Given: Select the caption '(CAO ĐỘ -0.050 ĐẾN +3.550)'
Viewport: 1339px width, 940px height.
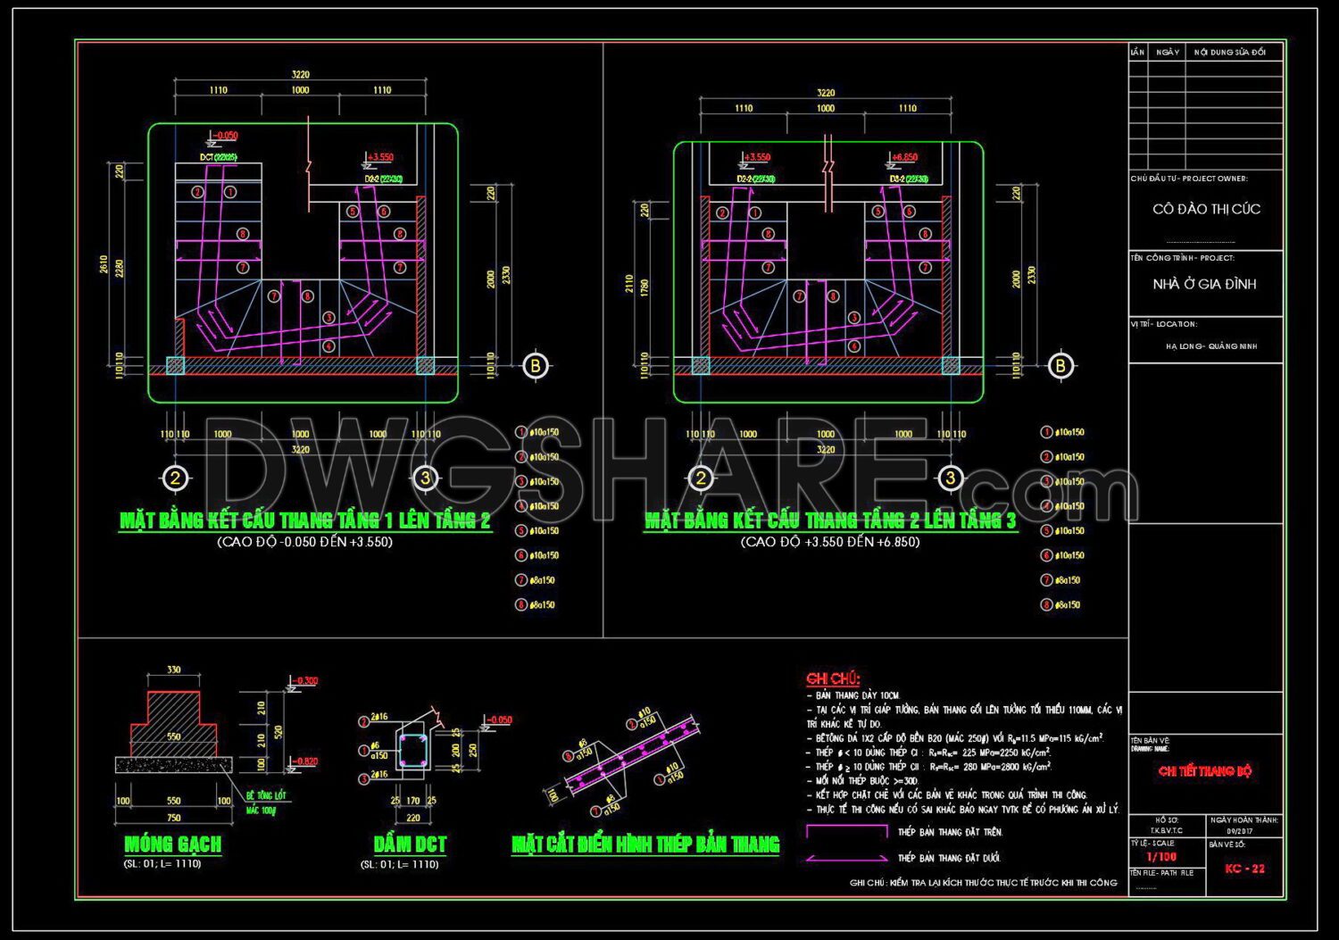Looking at the screenshot, I should click(304, 542).
